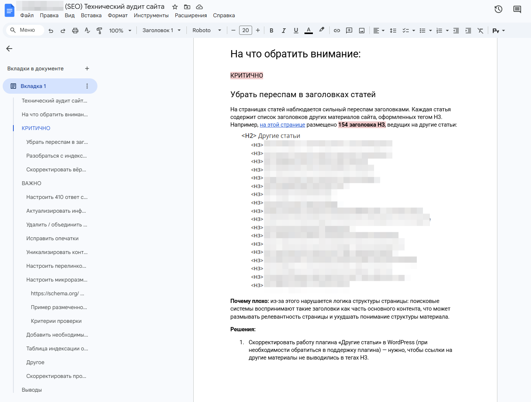Click the print icon
The image size is (531, 402).
pyautogui.click(x=75, y=31)
